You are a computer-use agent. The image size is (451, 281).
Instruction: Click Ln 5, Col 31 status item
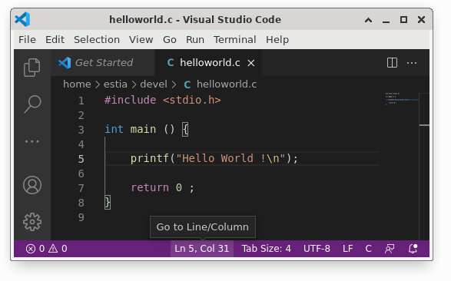tap(201, 249)
